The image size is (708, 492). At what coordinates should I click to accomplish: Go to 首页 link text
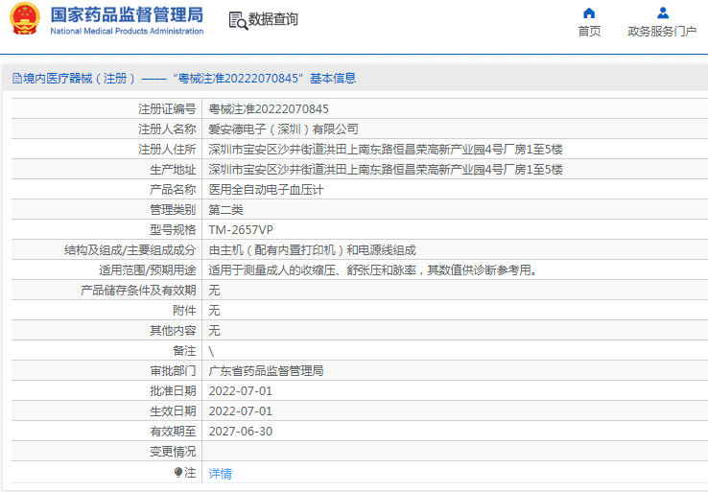pos(589,31)
